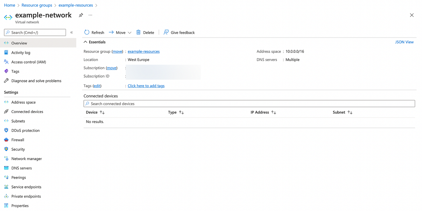Click the Private endpoints icon
This screenshot has height=211, width=422.
click(x=6, y=196)
